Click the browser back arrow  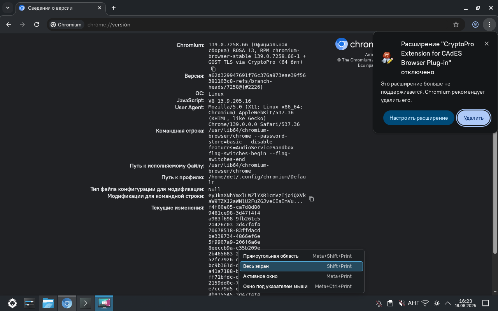click(x=9, y=24)
